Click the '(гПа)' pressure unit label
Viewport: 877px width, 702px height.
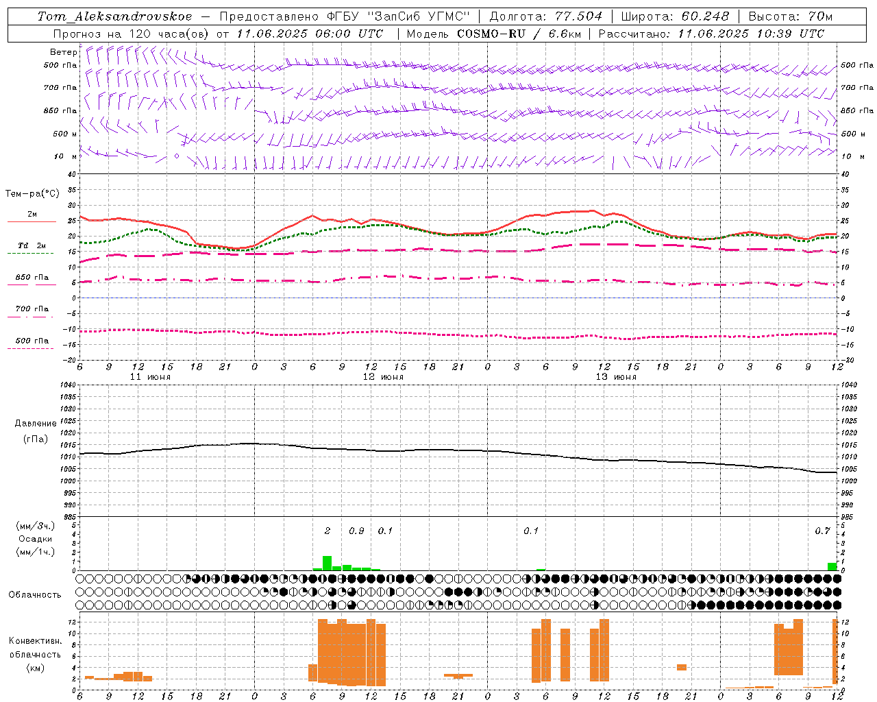35,439
